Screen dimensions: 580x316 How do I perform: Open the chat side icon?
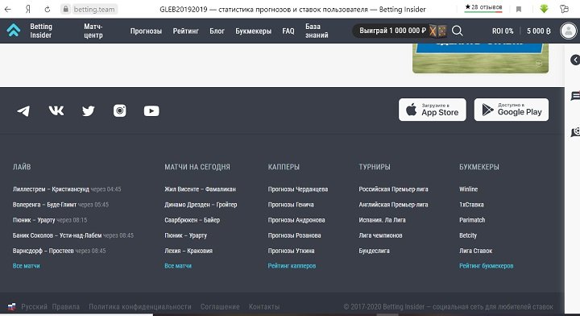pos(575,96)
